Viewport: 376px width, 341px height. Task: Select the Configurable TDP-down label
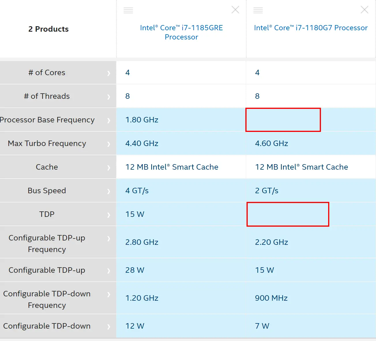(47, 326)
